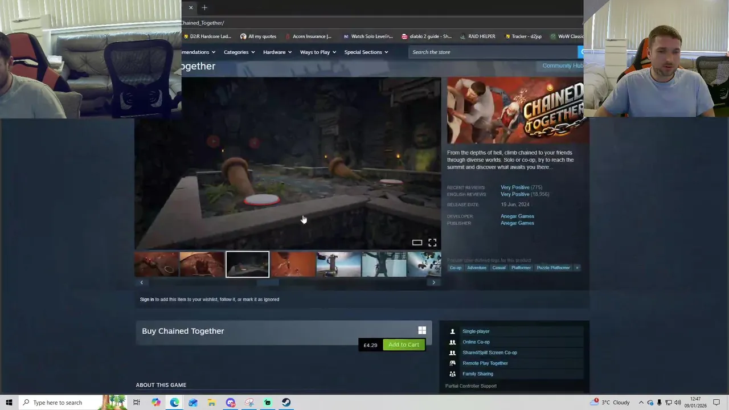
Task: Show hidden system tray icons
Action: point(641,403)
